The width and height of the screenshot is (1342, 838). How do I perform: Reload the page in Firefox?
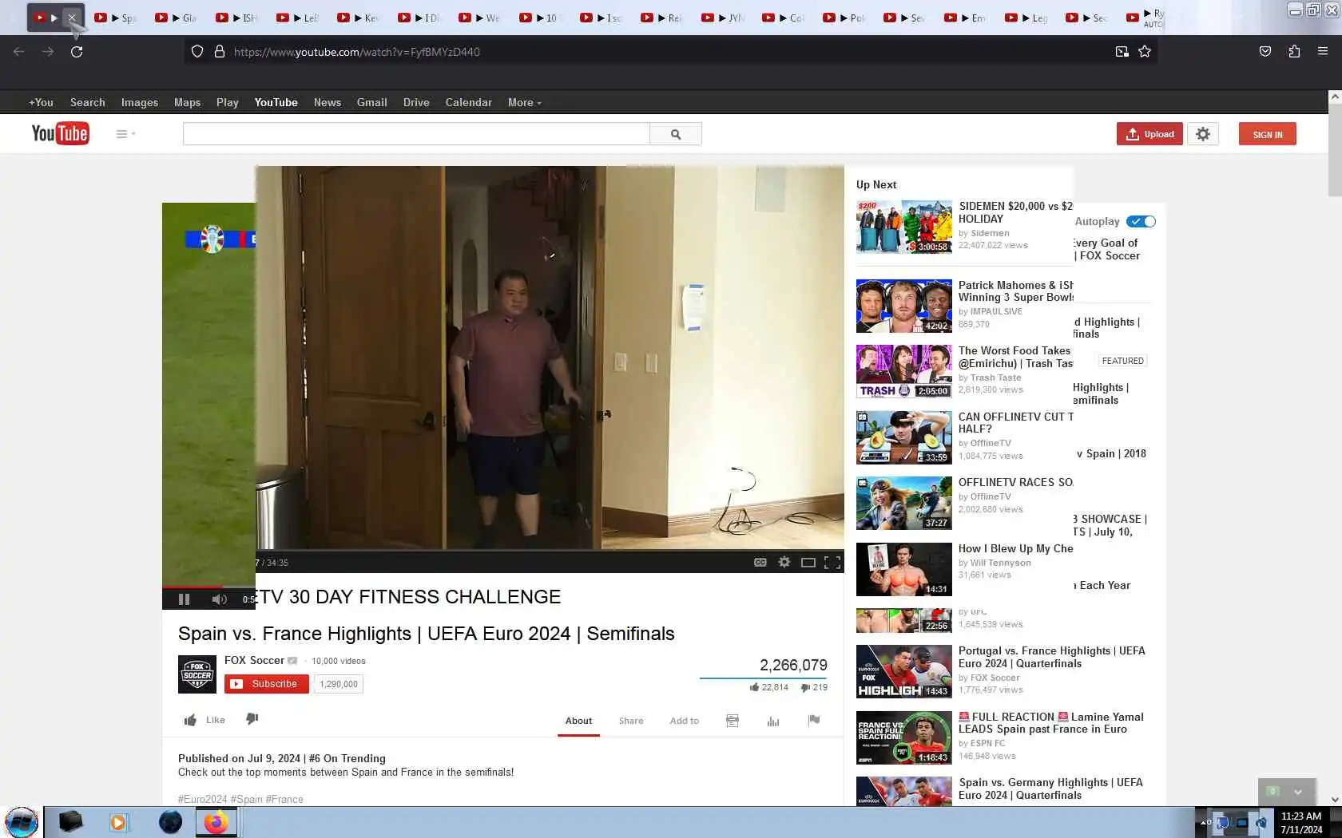pos(77,52)
